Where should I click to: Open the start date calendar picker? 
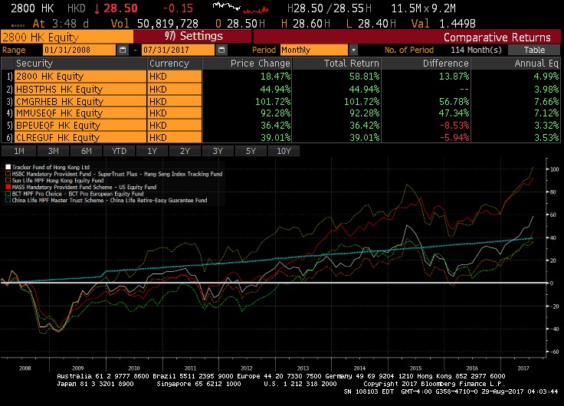tap(123, 50)
